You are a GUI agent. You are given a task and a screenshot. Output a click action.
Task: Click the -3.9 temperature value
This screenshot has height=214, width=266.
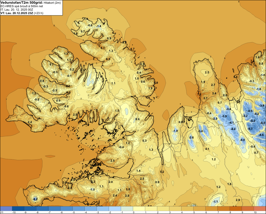point(224,116)
